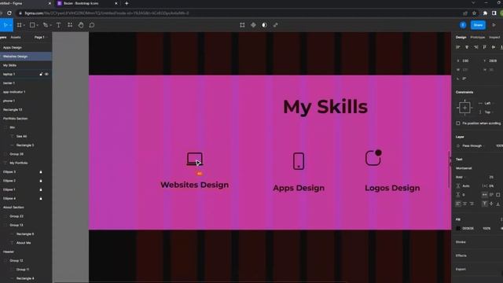The height and width of the screenshot is (283, 503).
Task: Click the X position input field
Action: click(x=465, y=61)
